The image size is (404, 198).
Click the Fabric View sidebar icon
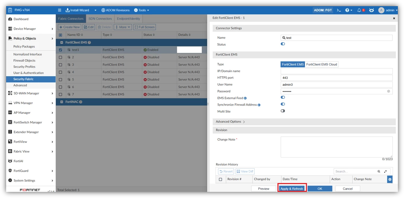10,151
